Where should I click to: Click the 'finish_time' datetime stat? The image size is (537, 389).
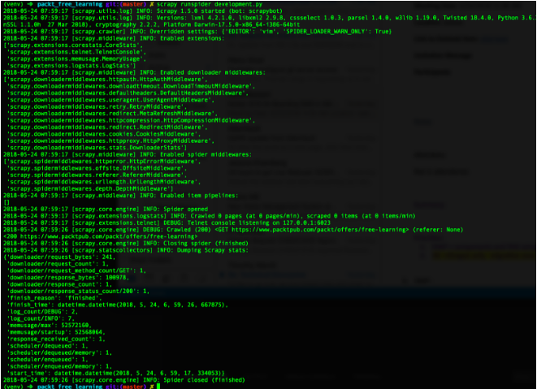(x=119, y=305)
